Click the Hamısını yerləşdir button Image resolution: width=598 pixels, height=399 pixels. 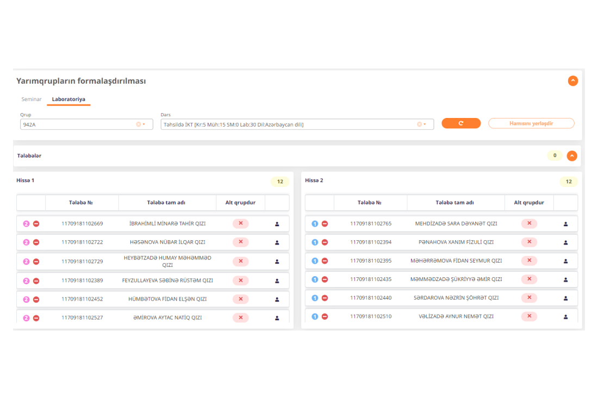coord(531,123)
